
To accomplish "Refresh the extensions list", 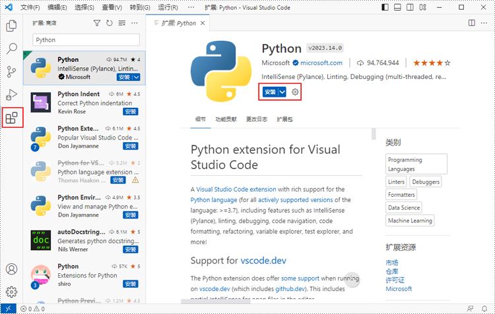I will coord(109,23).
